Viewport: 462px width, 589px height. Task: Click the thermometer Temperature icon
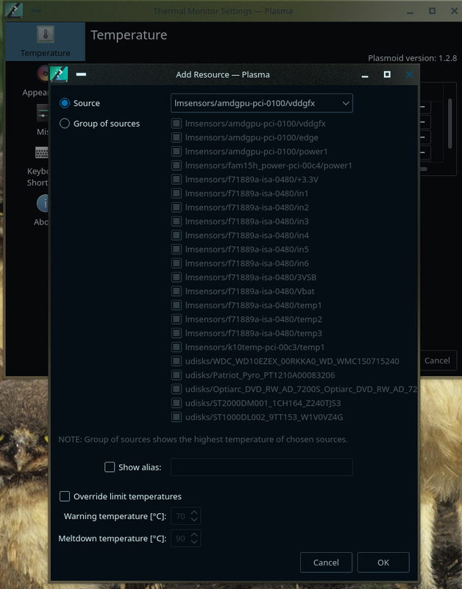[46, 34]
